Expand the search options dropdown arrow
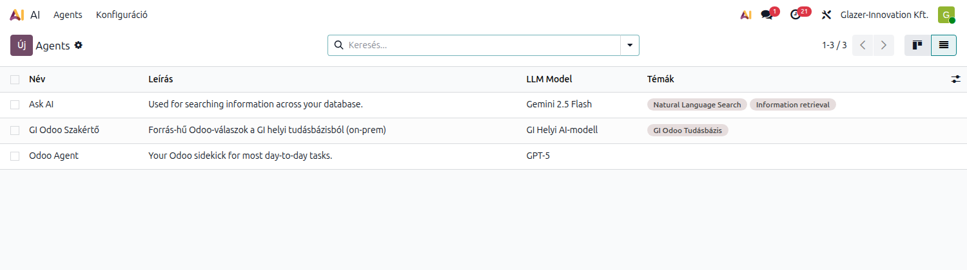This screenshot has width=967, height=270. pyautogui.click(x=630, y=45)
